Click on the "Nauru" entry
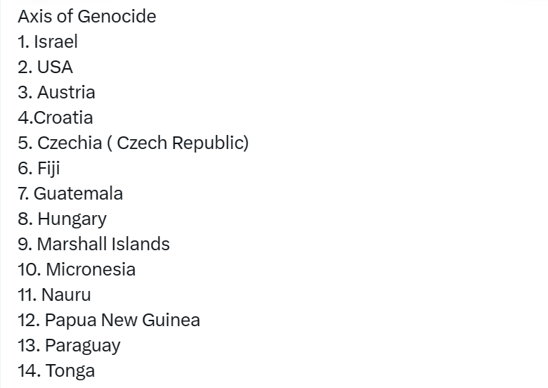 pos(66,295)
